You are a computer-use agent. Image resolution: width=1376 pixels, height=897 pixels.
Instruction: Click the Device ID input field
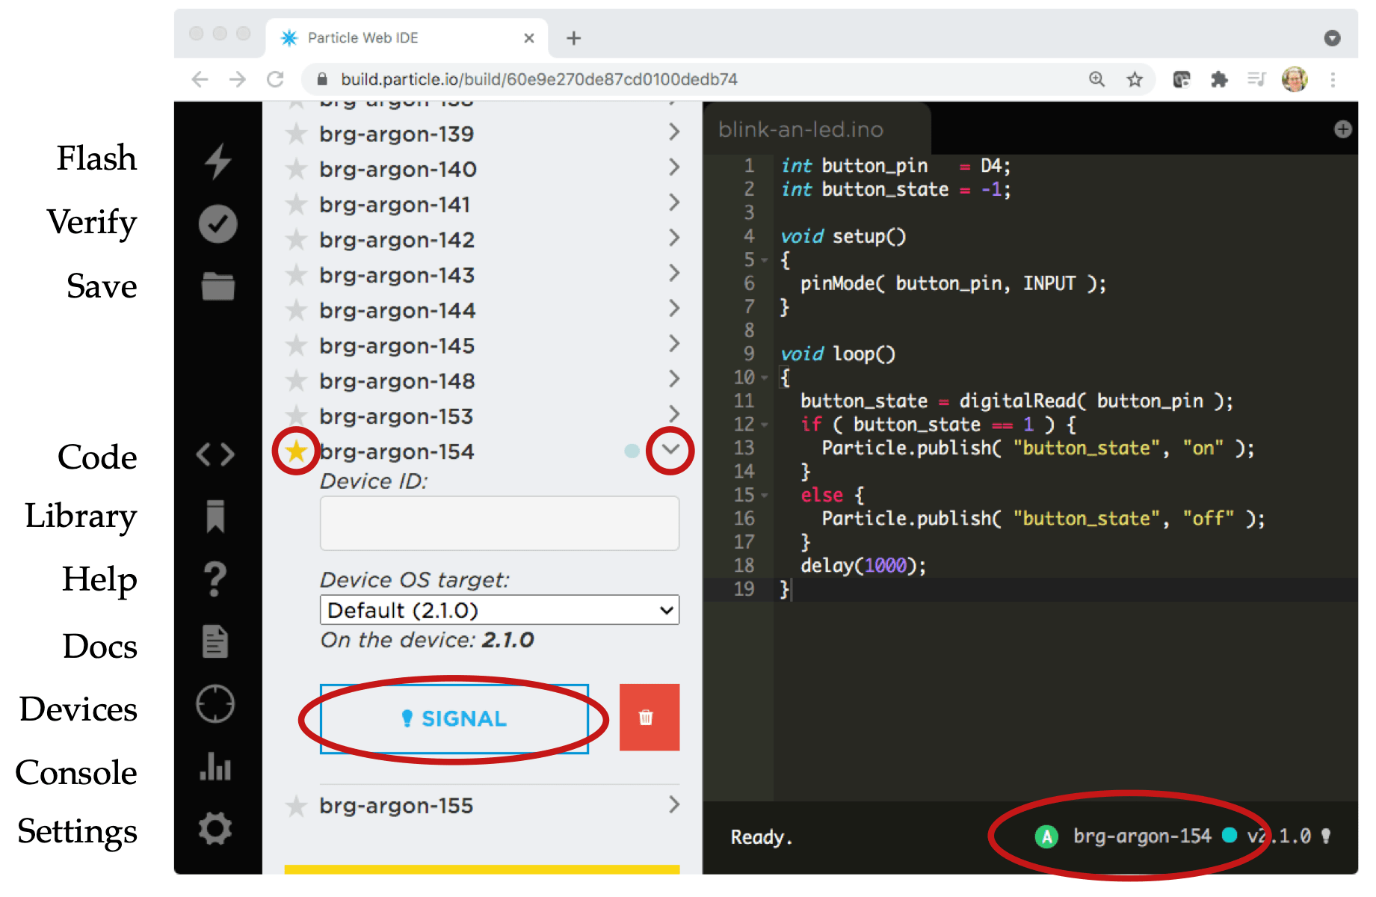499,523
